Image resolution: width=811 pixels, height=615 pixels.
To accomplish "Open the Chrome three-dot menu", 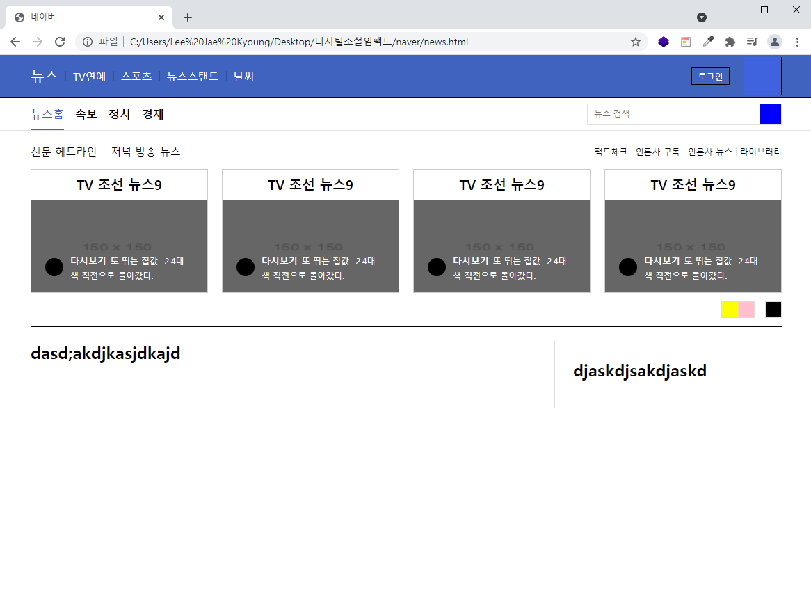I will pos(797,42).
